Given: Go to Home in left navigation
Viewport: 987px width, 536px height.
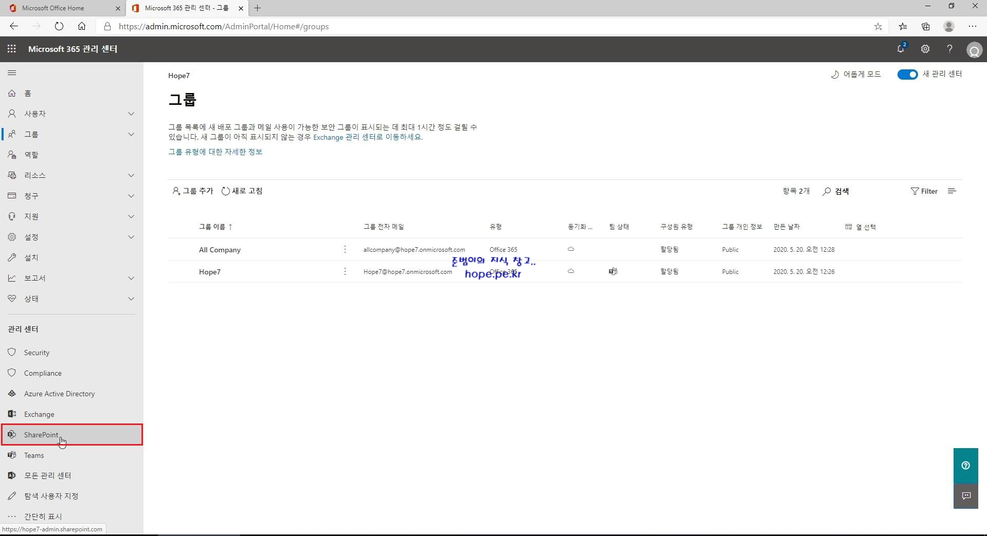Looking at the screenshot, I should tap(71, 93).
